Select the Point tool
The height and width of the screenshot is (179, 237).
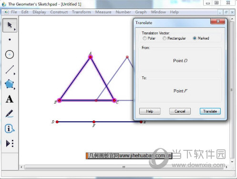(10, 40)
